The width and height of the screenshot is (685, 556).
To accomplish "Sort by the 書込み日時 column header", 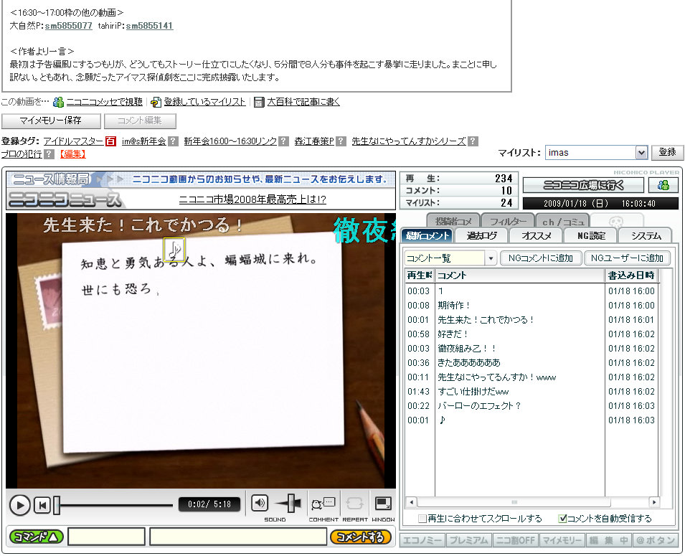I will 631,275.
